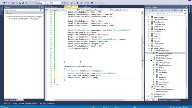Select CustomerList.cs in Solution Explorer

(x=159, y=24)
